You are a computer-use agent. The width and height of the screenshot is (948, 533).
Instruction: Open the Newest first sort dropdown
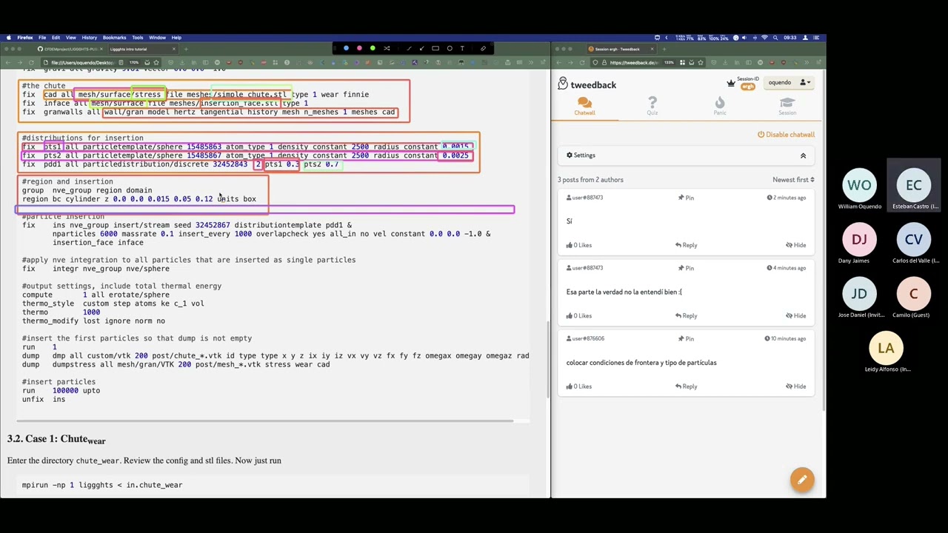click(793, 180)
